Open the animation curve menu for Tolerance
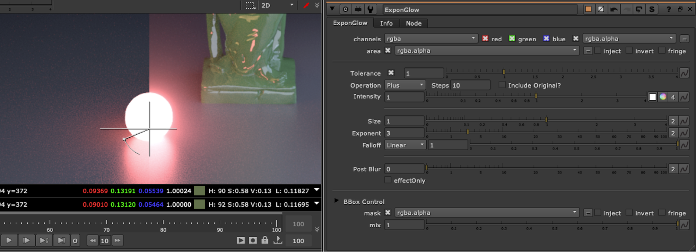 [x=684, y=73]
